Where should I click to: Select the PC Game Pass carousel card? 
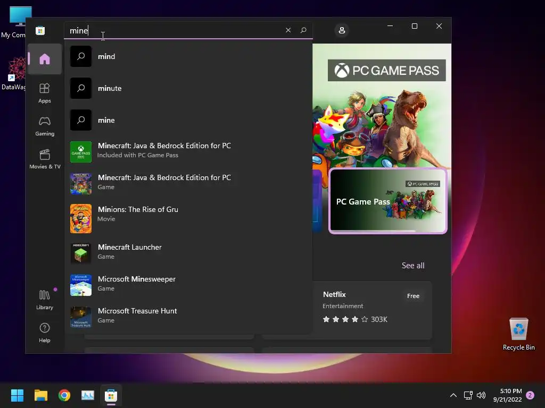point(388,201)
